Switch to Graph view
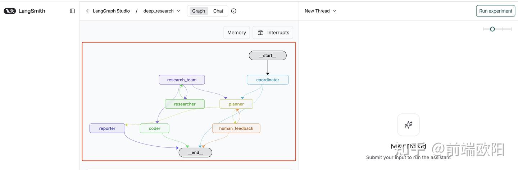This screenshot has height=170, width=518. tap(199, 11)
